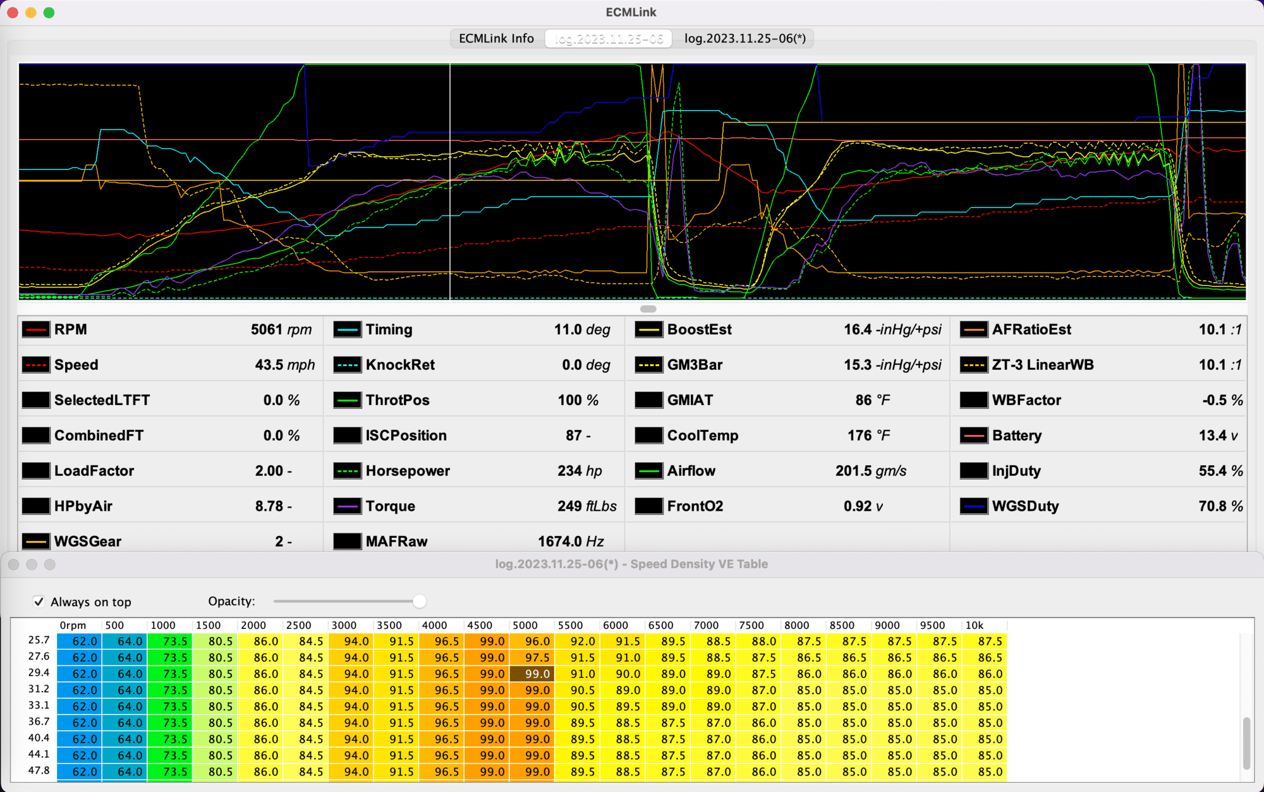Click the 10k column header
The image size is (1264, 792).
click(975, 625)
